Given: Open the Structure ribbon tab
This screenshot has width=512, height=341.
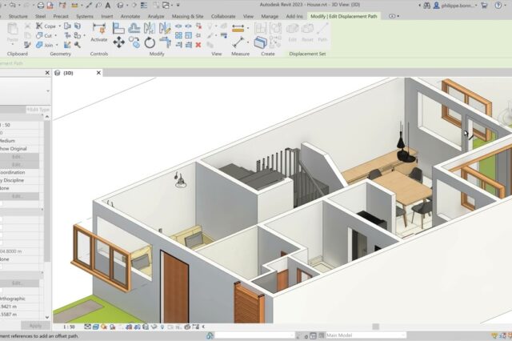Looking at the screenshot, I should click(18, 16).
